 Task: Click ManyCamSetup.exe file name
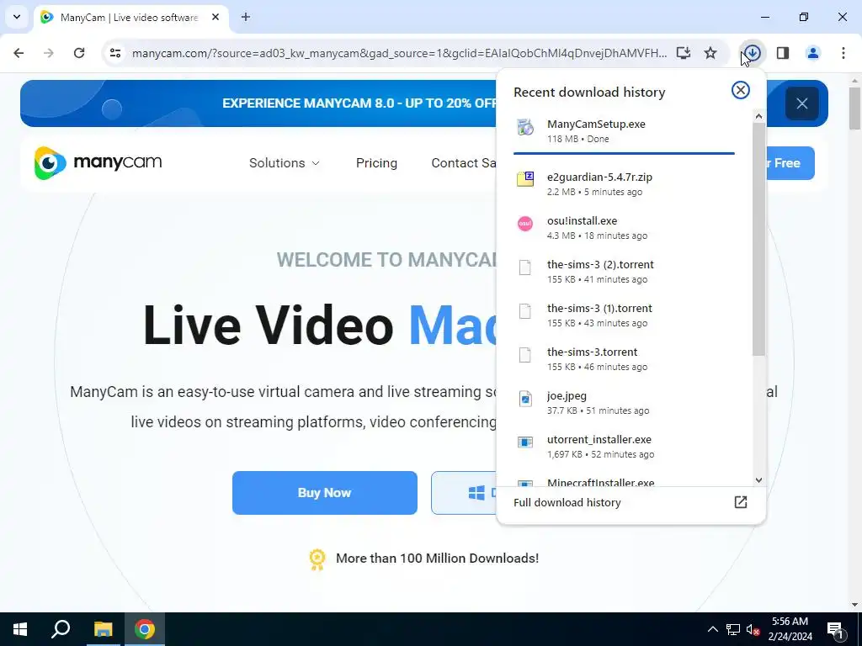pos(596,124)
